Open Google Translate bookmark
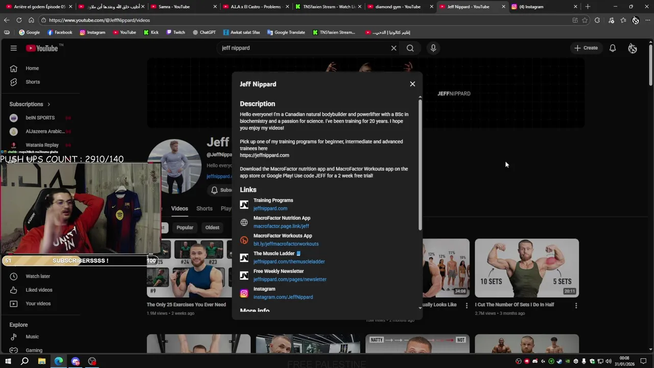 point(285,32)
